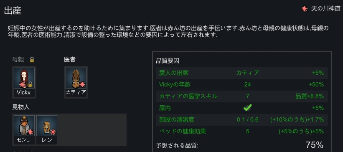This screenshot has height=152, width=343.
Task: Click the 天の川神道 ideology label
Action: (325, 9)
